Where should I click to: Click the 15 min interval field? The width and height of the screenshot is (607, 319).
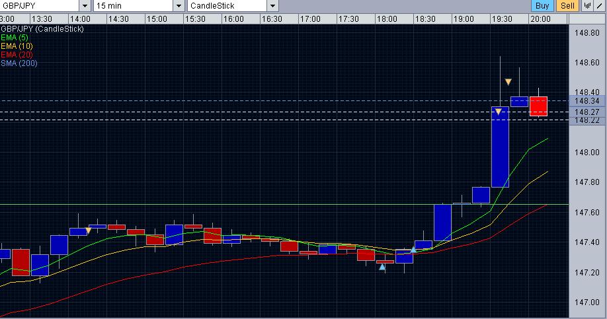pyautogui.click(x=134, y=6)
